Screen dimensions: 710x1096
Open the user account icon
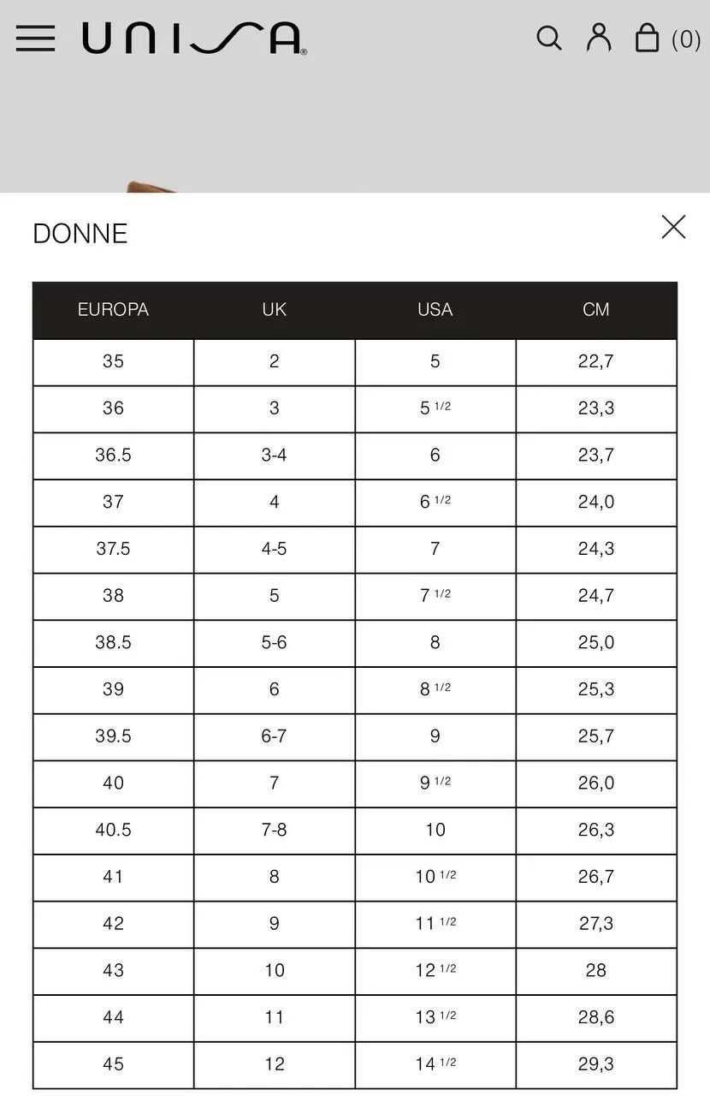click(599, 38)
